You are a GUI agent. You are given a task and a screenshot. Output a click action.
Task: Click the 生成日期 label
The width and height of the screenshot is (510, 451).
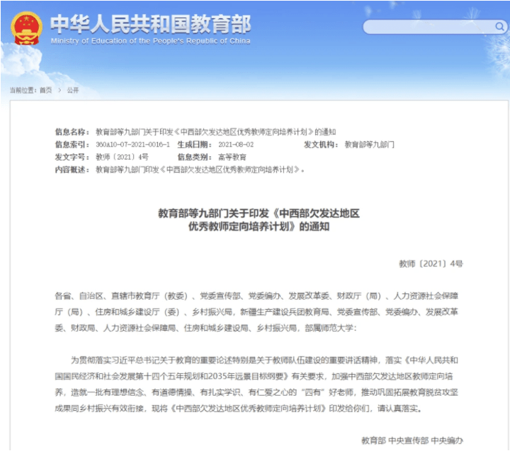pyautogui.click(x=195, y=145)
